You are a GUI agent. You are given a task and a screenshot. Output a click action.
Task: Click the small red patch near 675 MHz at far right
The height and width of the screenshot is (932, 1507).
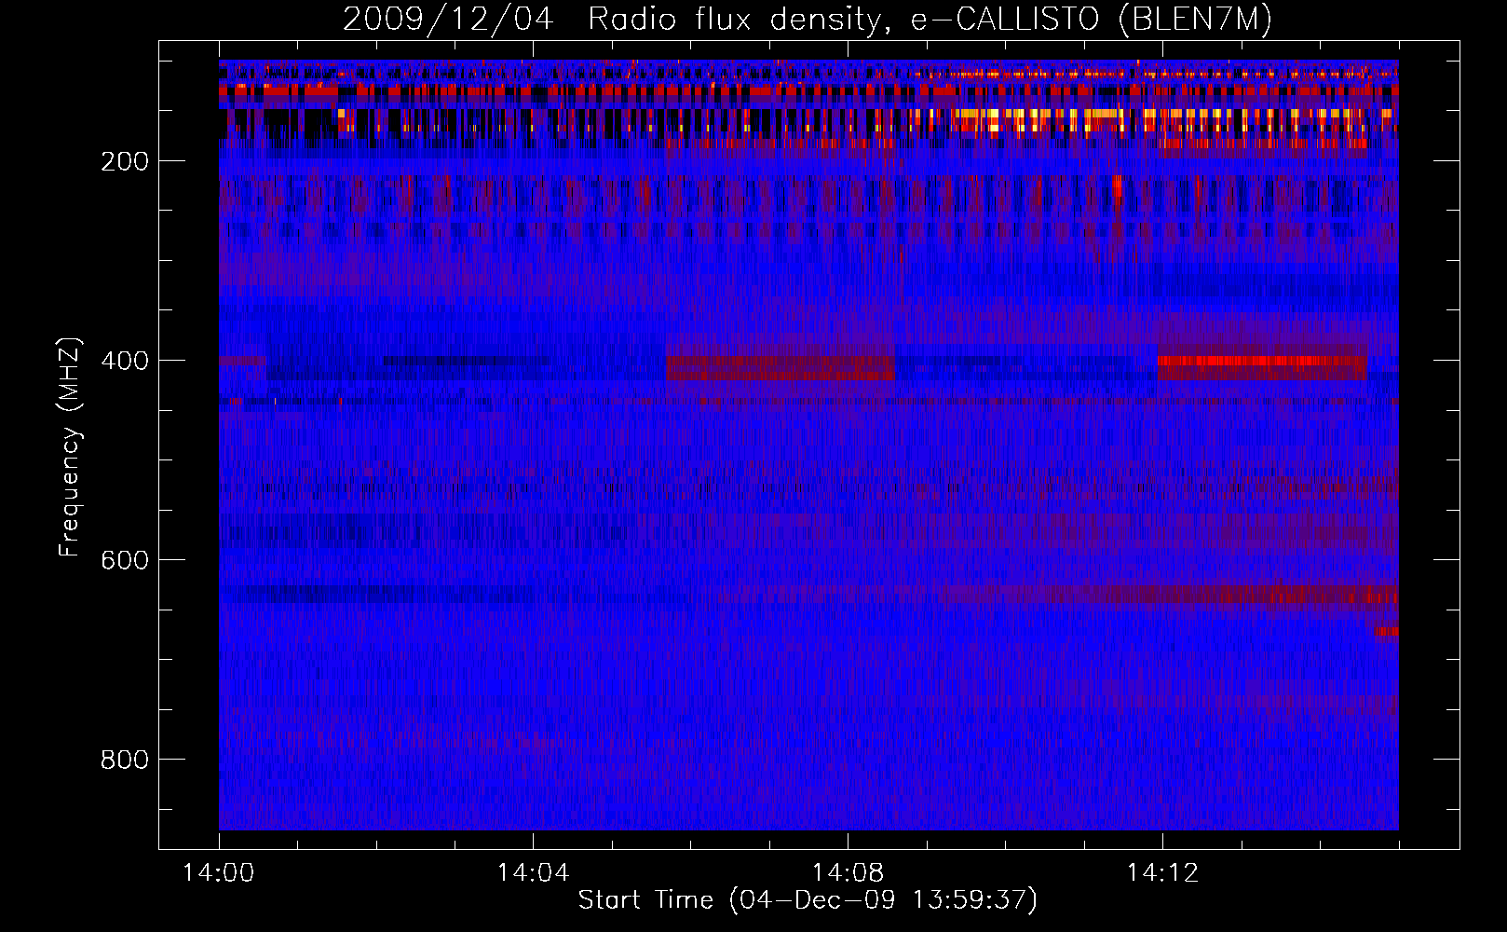(x=1387, y=632)
